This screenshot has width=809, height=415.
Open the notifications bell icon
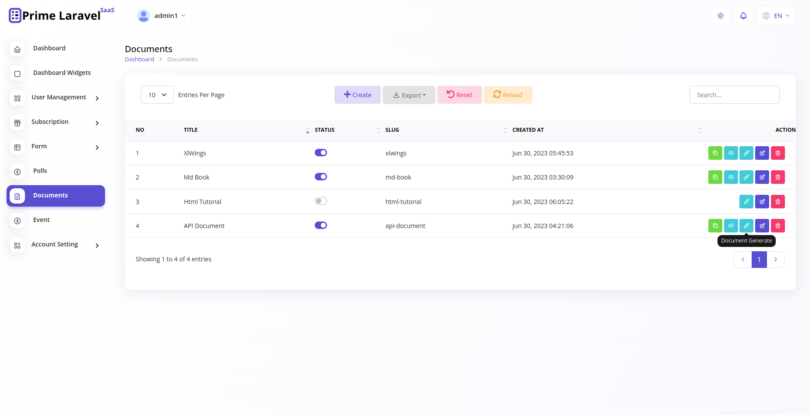[x=743, y=15]
